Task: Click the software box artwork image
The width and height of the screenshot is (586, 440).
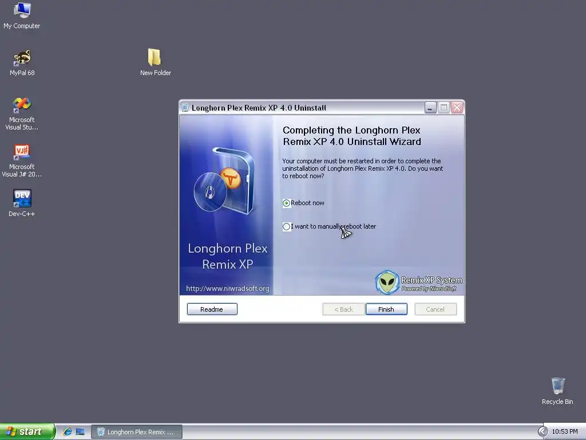Action: tap(224, 182)
